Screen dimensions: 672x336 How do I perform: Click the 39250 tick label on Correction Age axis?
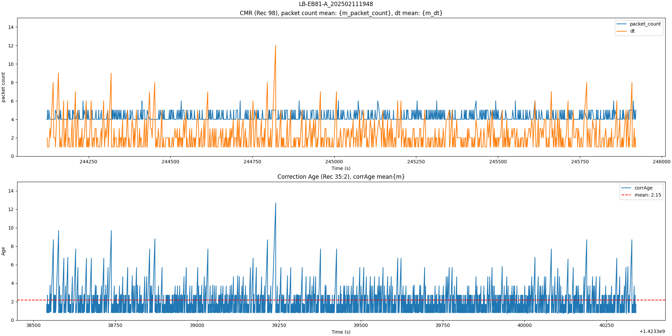click(x=279, y=325)
